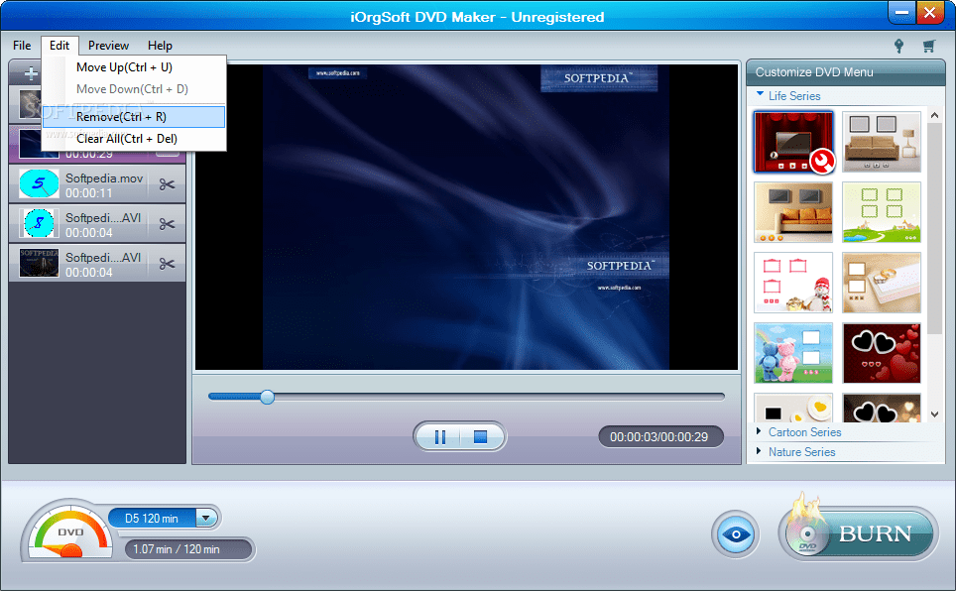The width and height of the screenshot is (956, 591).
Task: Minimize the iOrgSoft DVD Maker window
Action: coord(901,13)
